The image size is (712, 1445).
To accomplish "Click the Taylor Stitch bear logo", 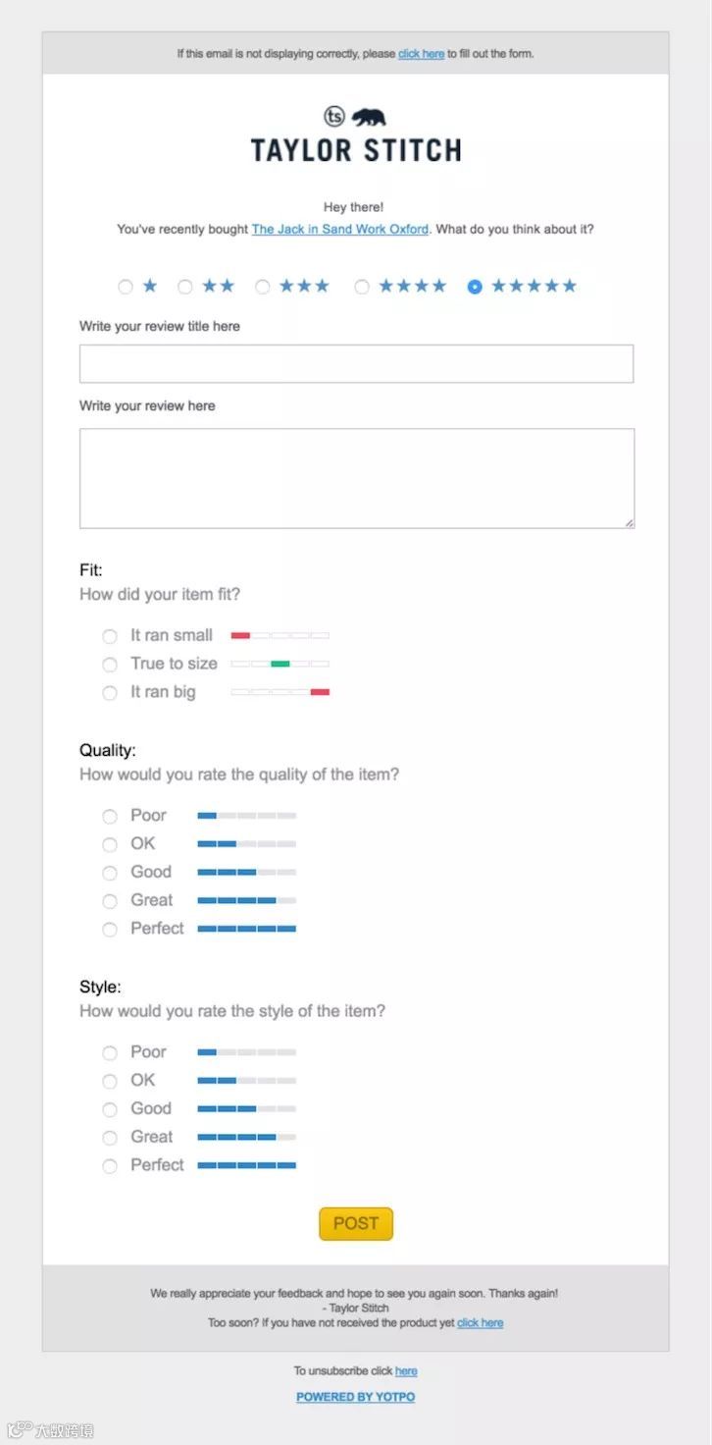I will [x=369, y=118].
